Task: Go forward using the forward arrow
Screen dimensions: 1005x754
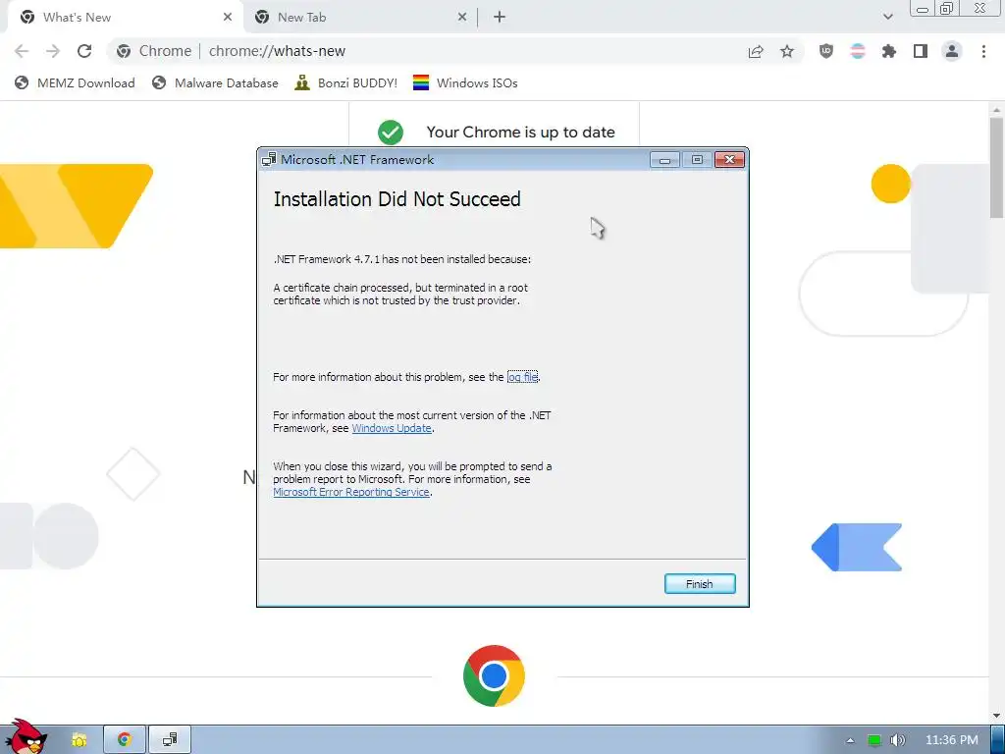Action: pos(53,51)
